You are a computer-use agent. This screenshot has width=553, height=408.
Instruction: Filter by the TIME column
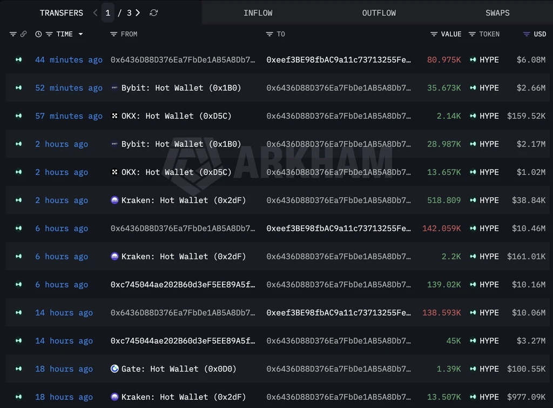[x=49, y=34]
